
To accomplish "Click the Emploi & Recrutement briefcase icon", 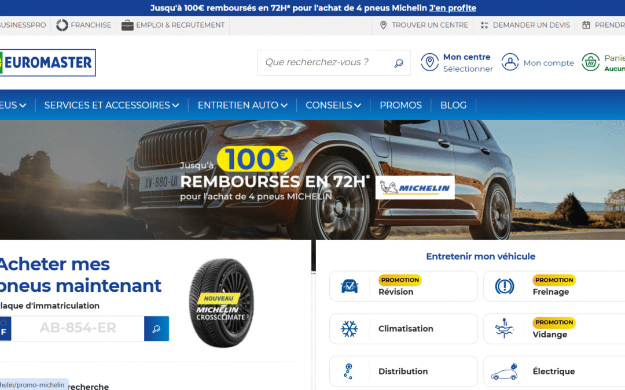I will tap(127, 25).
